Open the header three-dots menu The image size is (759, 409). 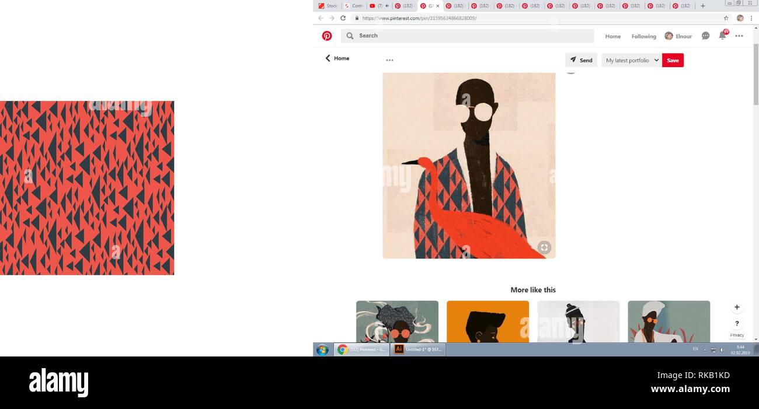739,36
